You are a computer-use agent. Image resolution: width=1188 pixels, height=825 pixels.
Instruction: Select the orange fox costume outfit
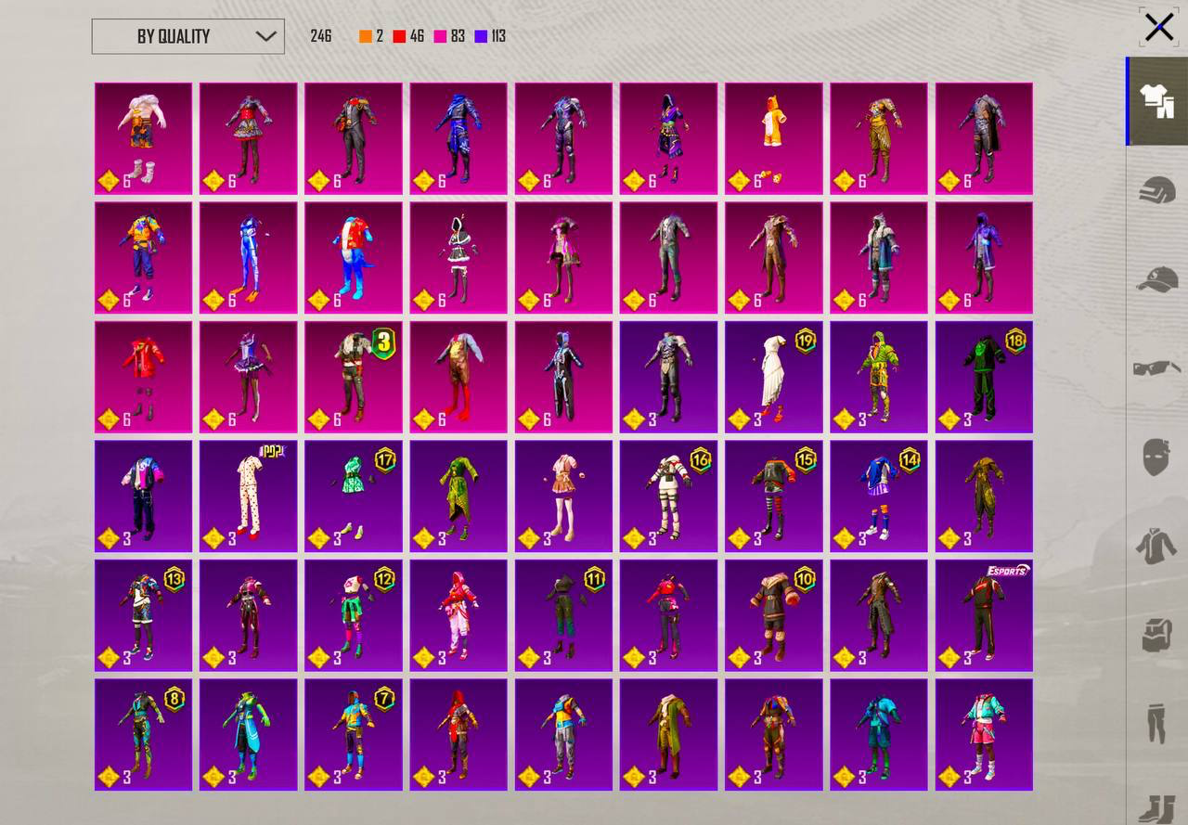pyautogui.click(x=774, y=138)
